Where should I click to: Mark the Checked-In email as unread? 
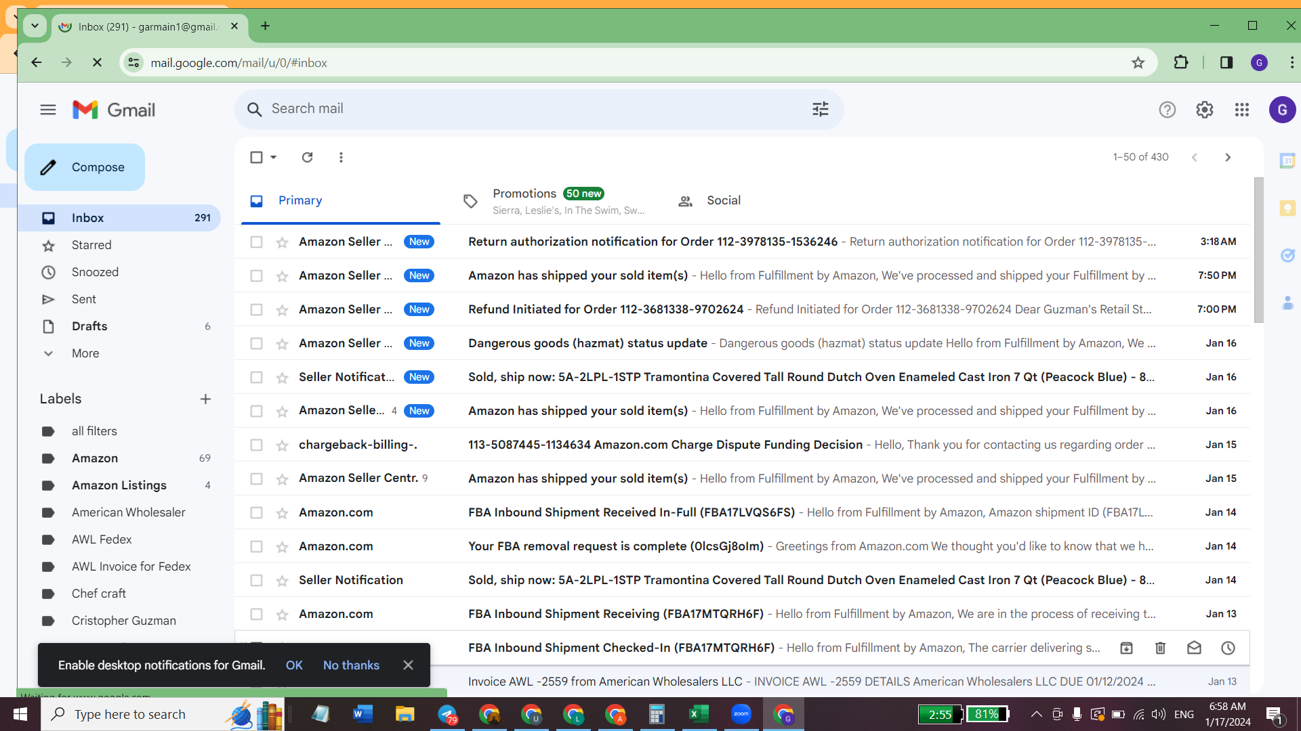[1194, 648]
